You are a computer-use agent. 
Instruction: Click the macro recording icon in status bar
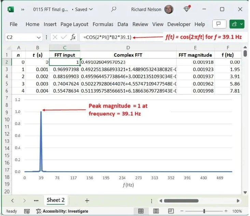point(27,211)
